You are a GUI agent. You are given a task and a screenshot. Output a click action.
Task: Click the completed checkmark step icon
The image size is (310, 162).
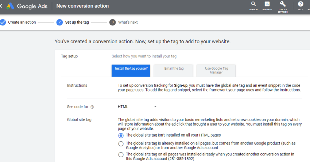coord(3,22)
